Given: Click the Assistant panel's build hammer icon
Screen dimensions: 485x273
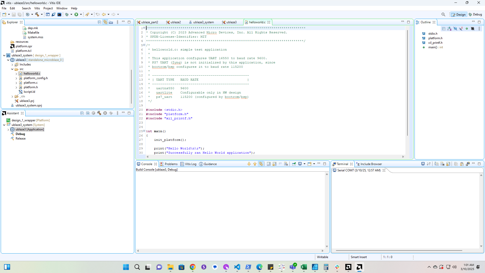Looking at the screenshot, I should coord(99,113).
